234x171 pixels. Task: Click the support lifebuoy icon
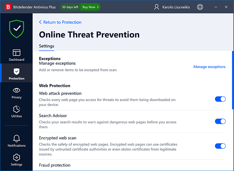[200, 7]
